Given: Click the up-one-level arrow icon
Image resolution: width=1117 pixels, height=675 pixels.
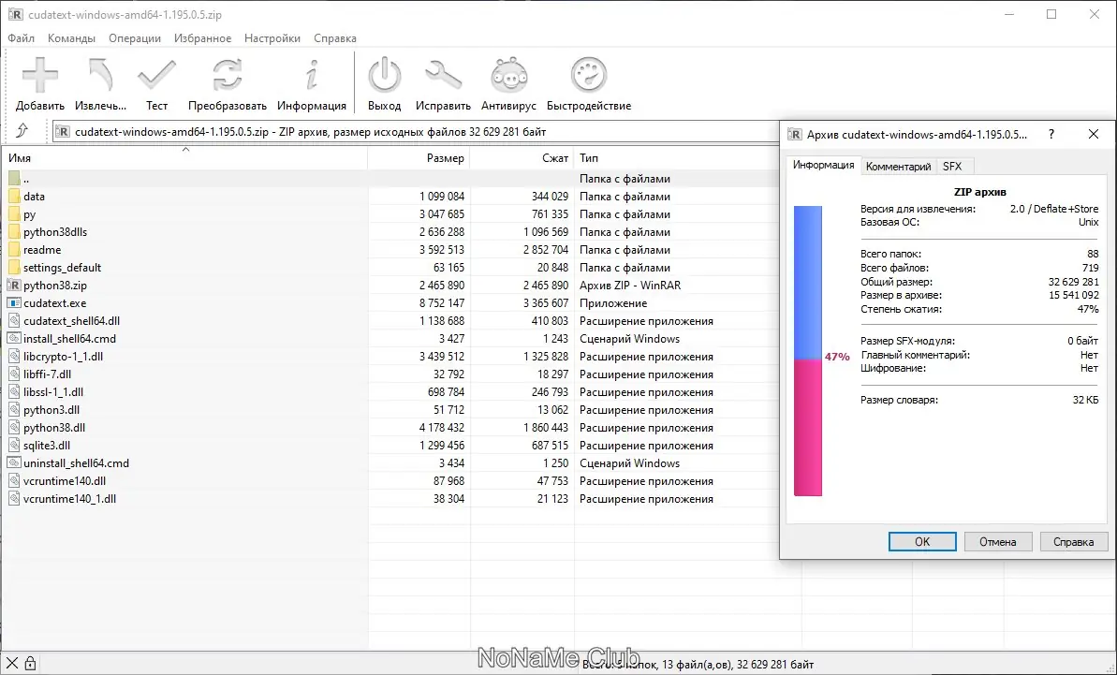Looking at the screenshot, I should (23, 132).
